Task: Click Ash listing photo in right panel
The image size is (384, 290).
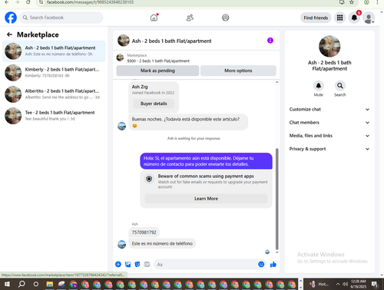Action: (x=329, y=46)
